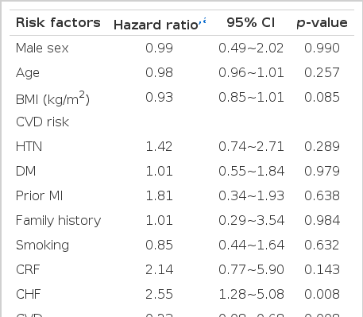Select the Prior MI row label
Screen dimensions: 363x317
[39, 196]
